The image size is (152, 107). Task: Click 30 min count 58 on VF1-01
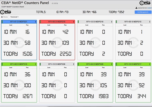[x=27, y=43]
